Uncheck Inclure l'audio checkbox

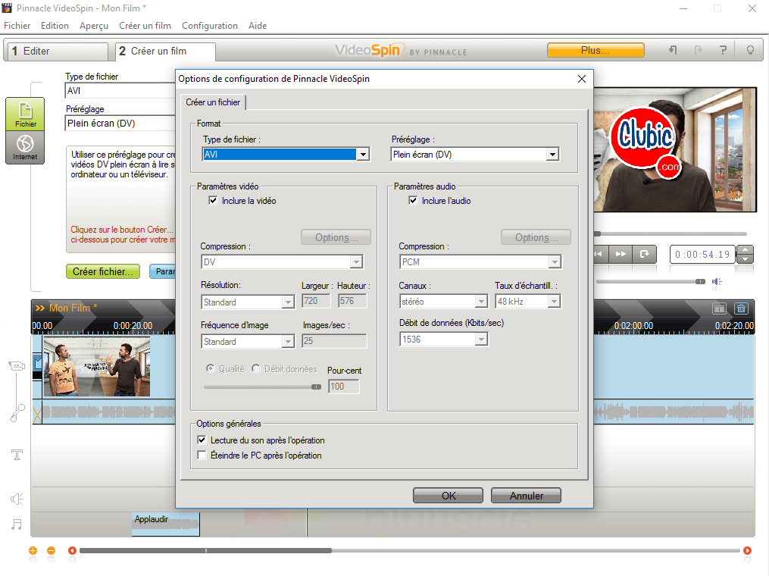pos(413,200)
